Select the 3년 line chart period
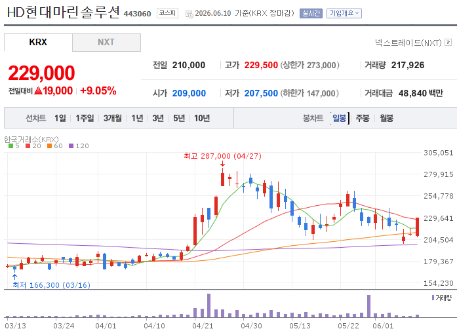Screen dimensions: 457x333 point(158,118)
